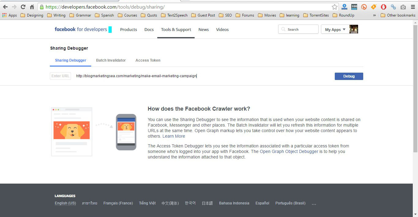Open the Movies bookmarks folder

point(267,15)
